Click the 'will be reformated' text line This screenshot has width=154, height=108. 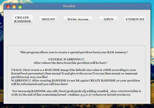point(40,84)
